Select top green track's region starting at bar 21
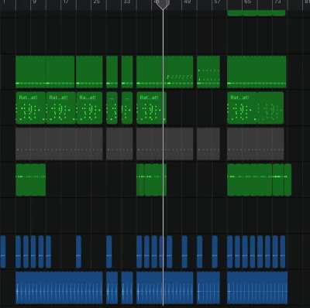This screenshot has width=310, height=308. click(89, 71)
